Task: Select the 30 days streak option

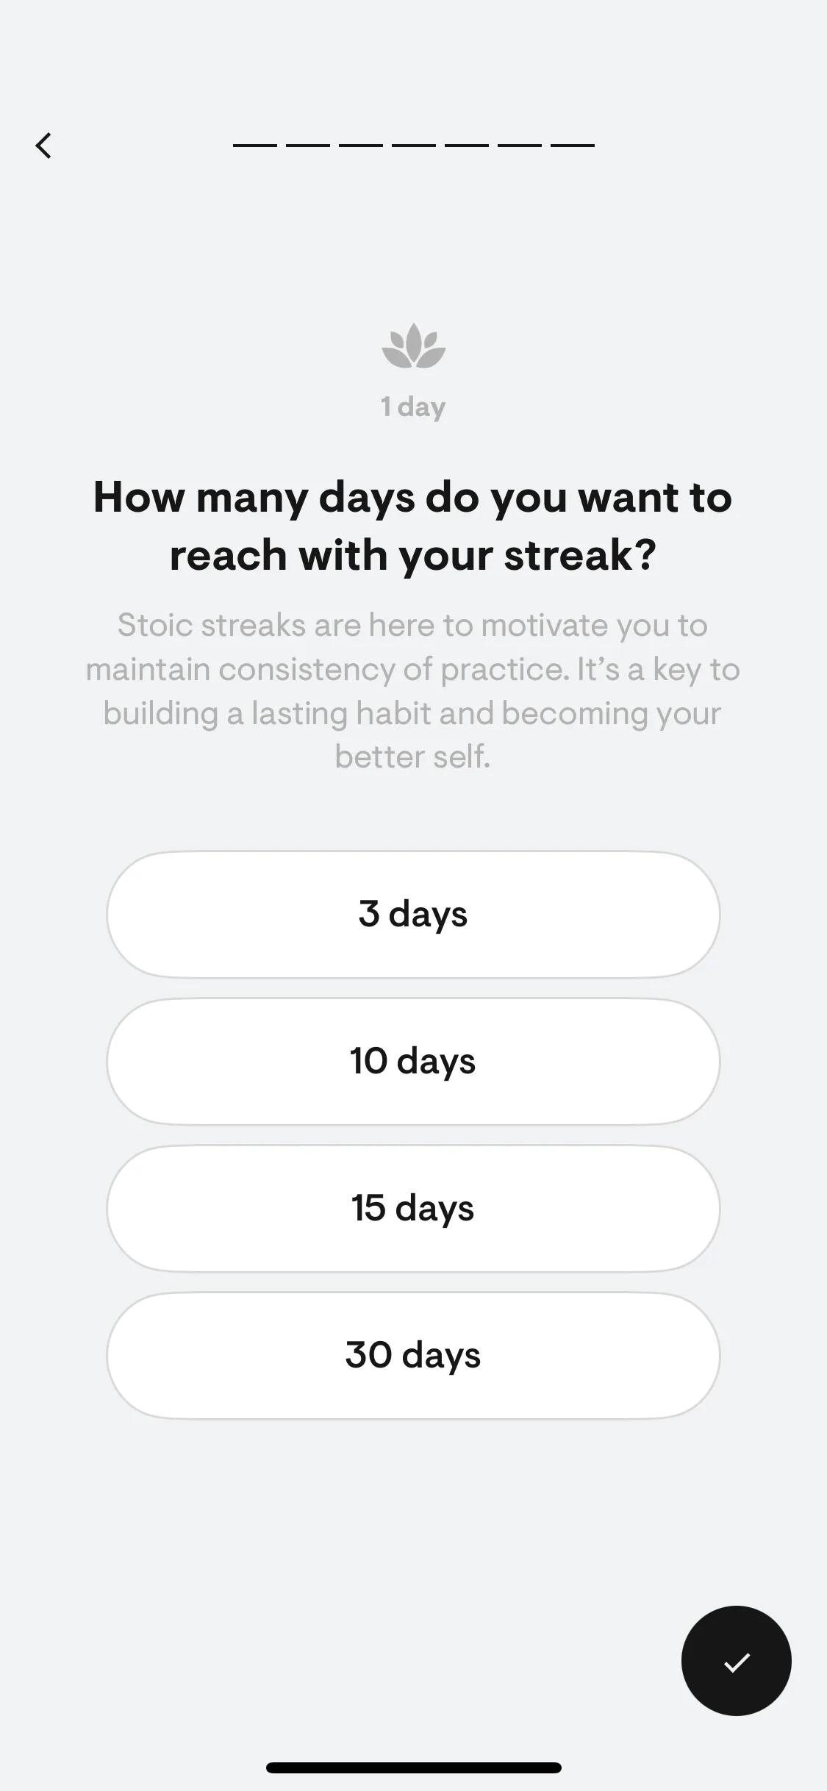Action: 413,1356
